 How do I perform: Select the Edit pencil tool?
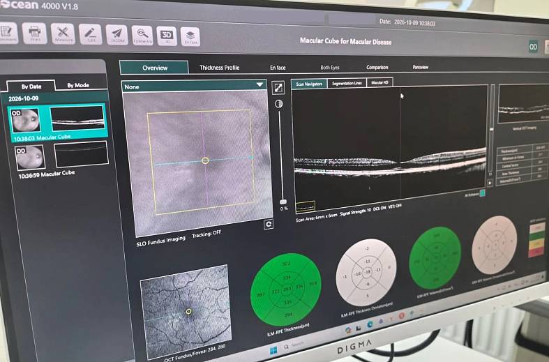[90, 34]
